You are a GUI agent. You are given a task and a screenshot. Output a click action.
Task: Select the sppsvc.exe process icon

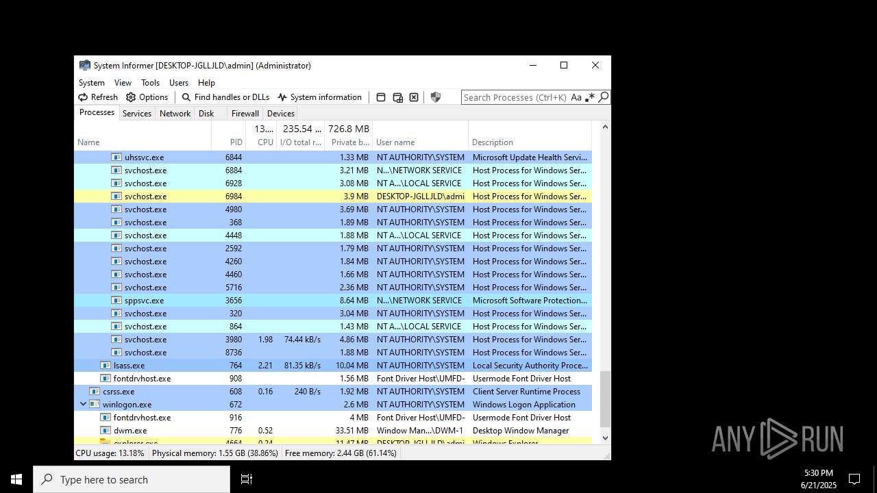116,301
